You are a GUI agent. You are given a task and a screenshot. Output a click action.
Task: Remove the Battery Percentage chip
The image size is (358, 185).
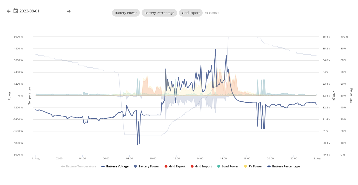159,13
